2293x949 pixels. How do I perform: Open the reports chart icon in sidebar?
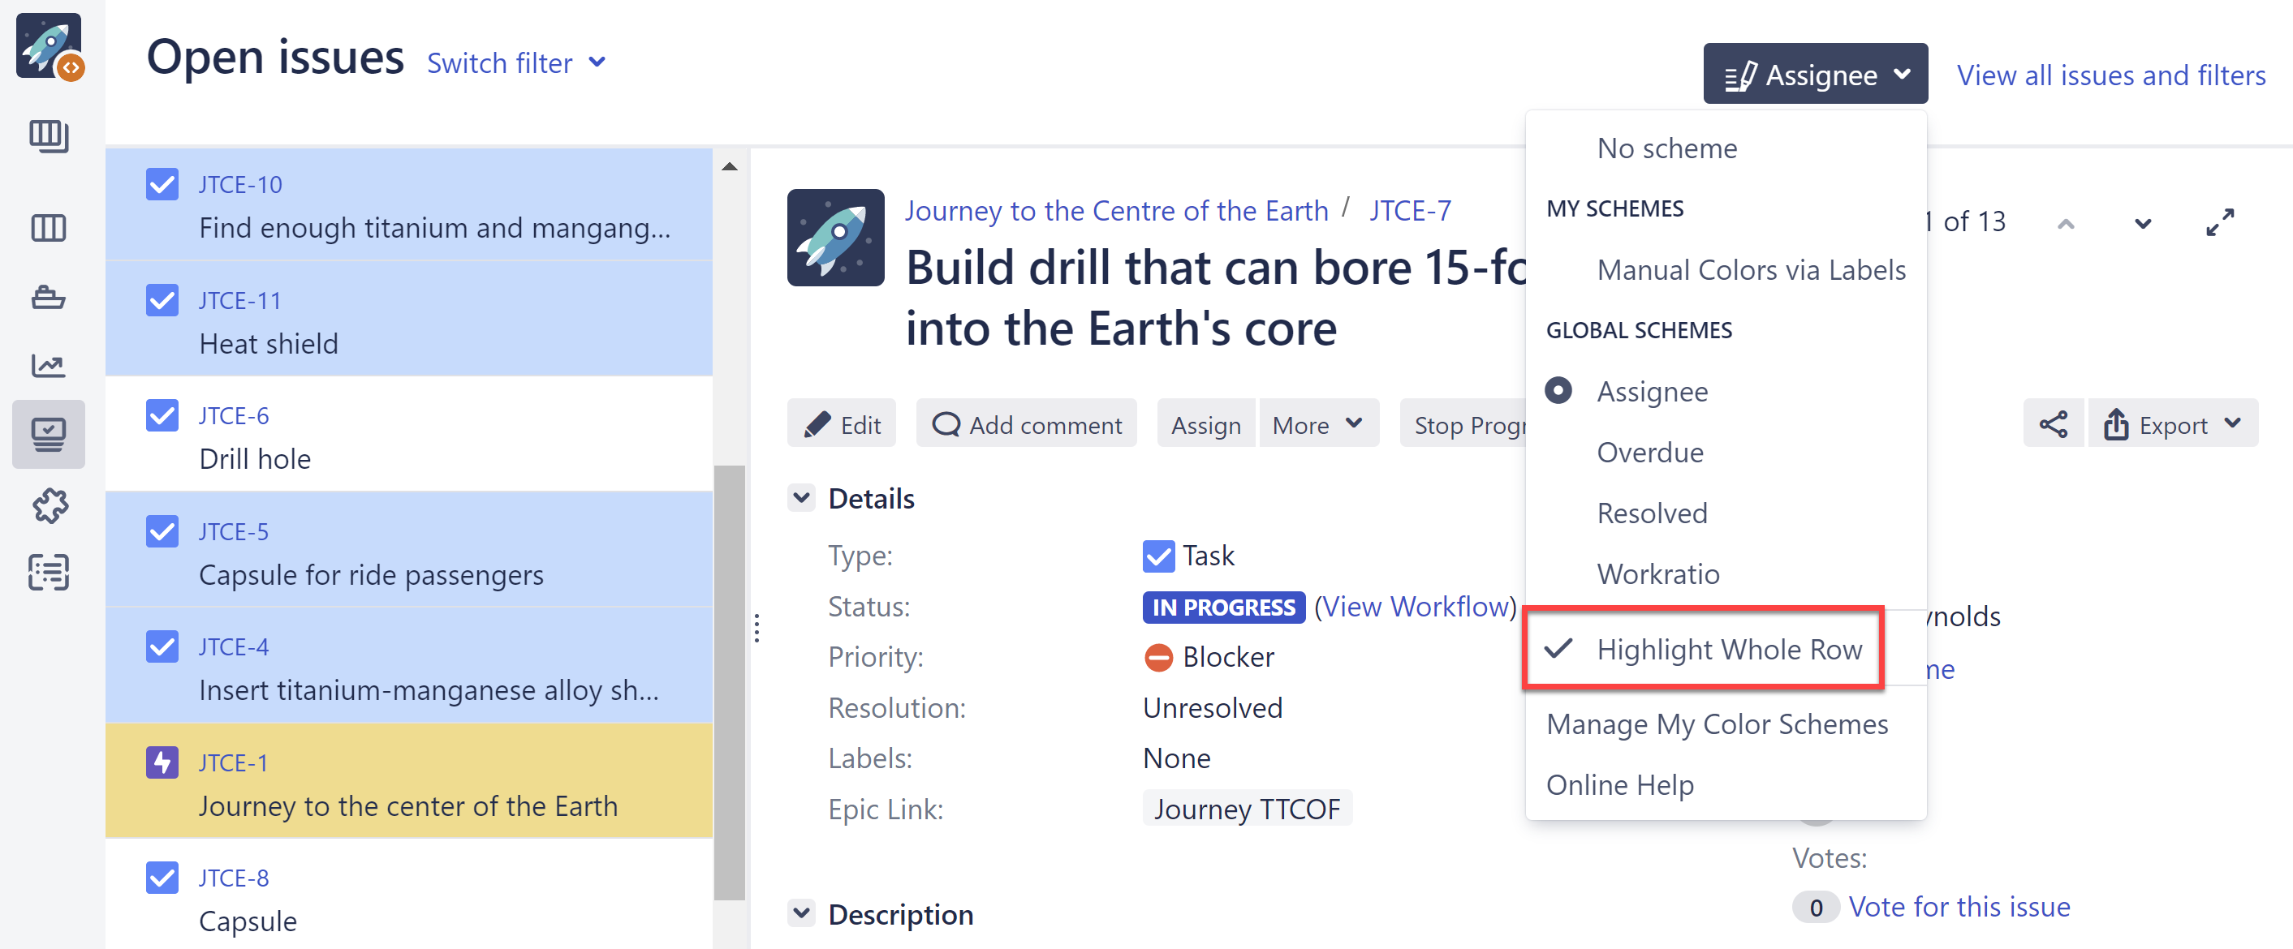(49, 366)
